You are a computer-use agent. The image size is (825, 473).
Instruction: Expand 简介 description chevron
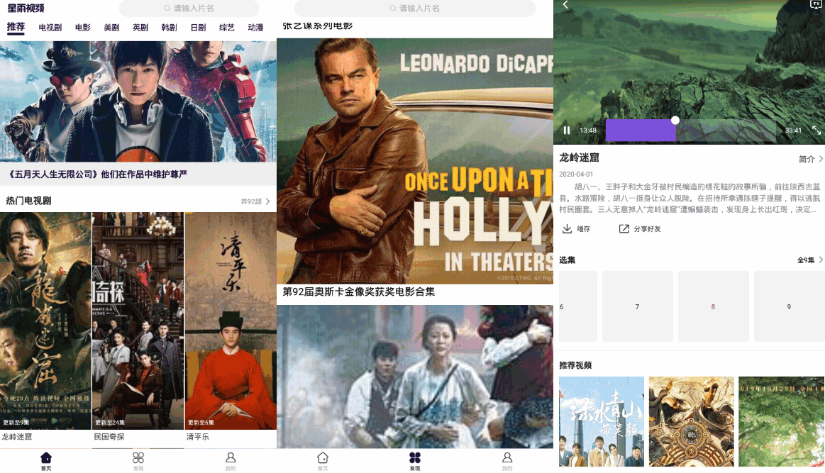click(x=820, y=159)
